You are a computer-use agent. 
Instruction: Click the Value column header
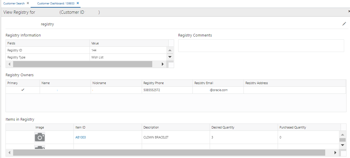[x=129, y=43]
